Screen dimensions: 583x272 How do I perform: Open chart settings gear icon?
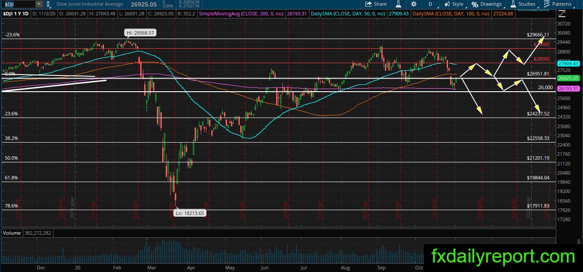coord(414,4)
